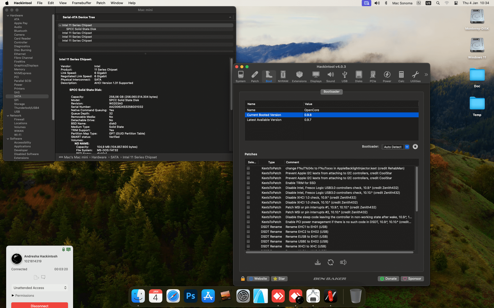Check the Enable TRIM for SSD patch
494x308 pixels.
tap(248, 183)
